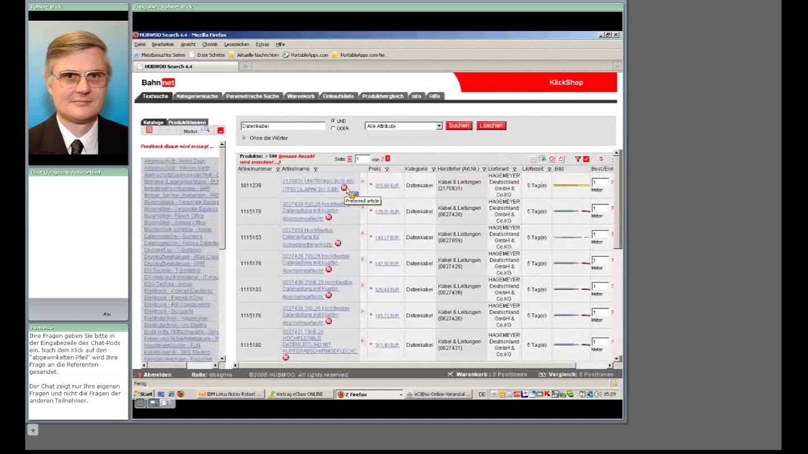808x454 pixels.
Task: Select the ODER radio button
Action: [333, 128]
